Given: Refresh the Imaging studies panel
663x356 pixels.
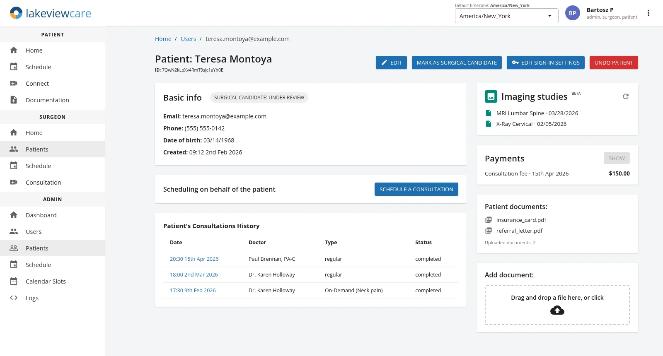Looking at the screenshot, I should point(626,96).
